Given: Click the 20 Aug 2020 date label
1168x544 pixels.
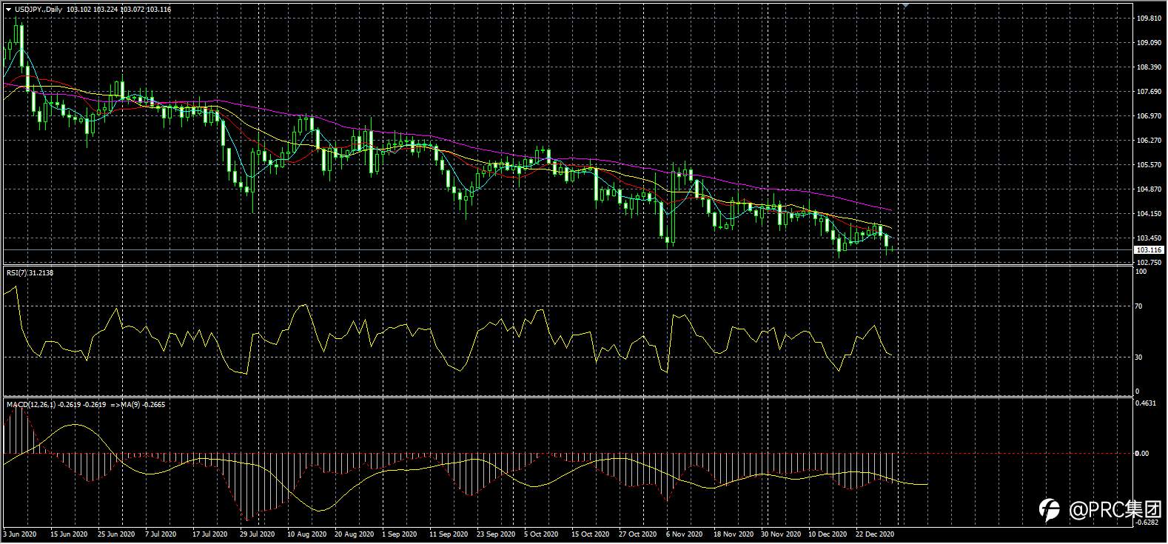Looking at the screenshot, I should click(x=354, y=534).
